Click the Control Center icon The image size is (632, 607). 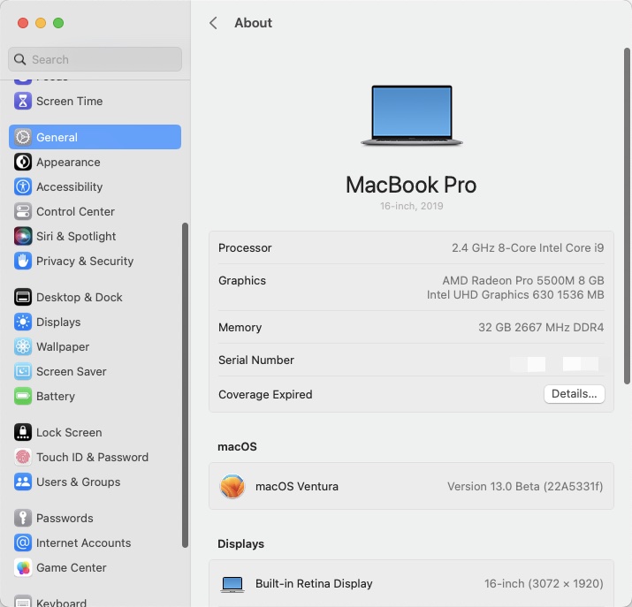tap(23, 212)
